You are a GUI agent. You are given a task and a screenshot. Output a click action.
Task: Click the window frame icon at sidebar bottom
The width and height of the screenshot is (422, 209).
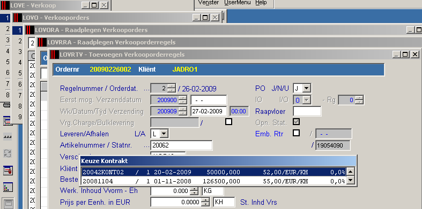[x=8, y=203]
